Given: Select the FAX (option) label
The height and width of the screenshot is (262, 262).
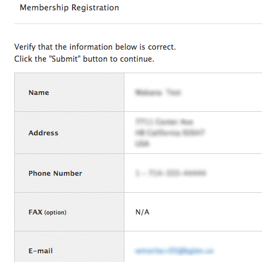Looking at the screenshot, I should pyautogui.click(x=47, y=212).
